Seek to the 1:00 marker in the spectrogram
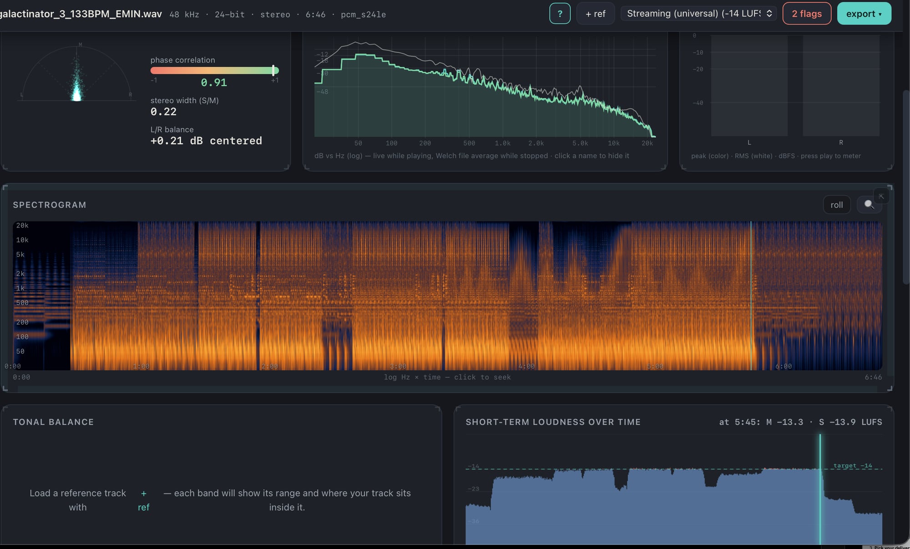This screenshot has width=910, height=549. [141, 366]
